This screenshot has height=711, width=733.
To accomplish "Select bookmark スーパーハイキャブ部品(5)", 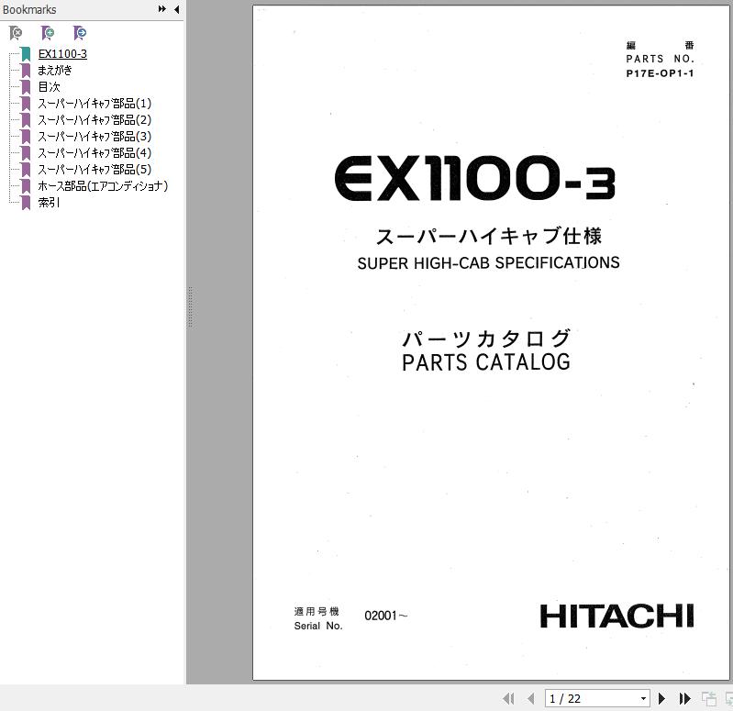I will click(94, 169).
